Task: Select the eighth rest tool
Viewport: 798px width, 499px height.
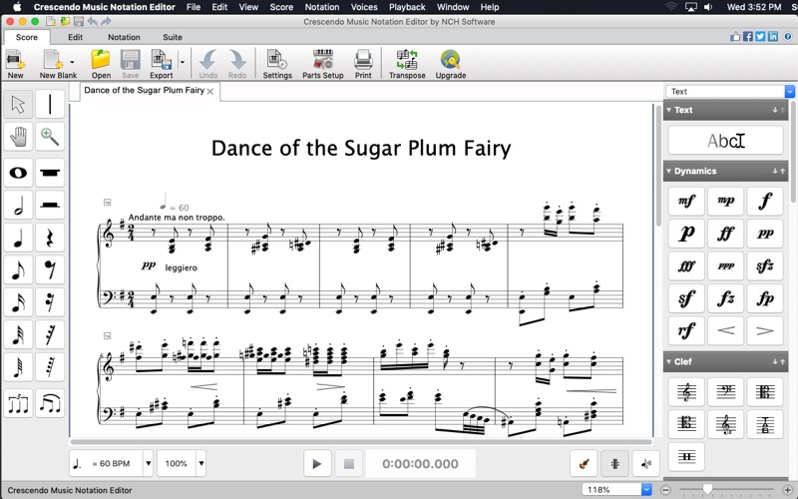Action: click(50, 269)
